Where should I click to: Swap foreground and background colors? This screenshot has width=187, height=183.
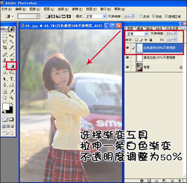pyautogui.click(x=12, y=104)
